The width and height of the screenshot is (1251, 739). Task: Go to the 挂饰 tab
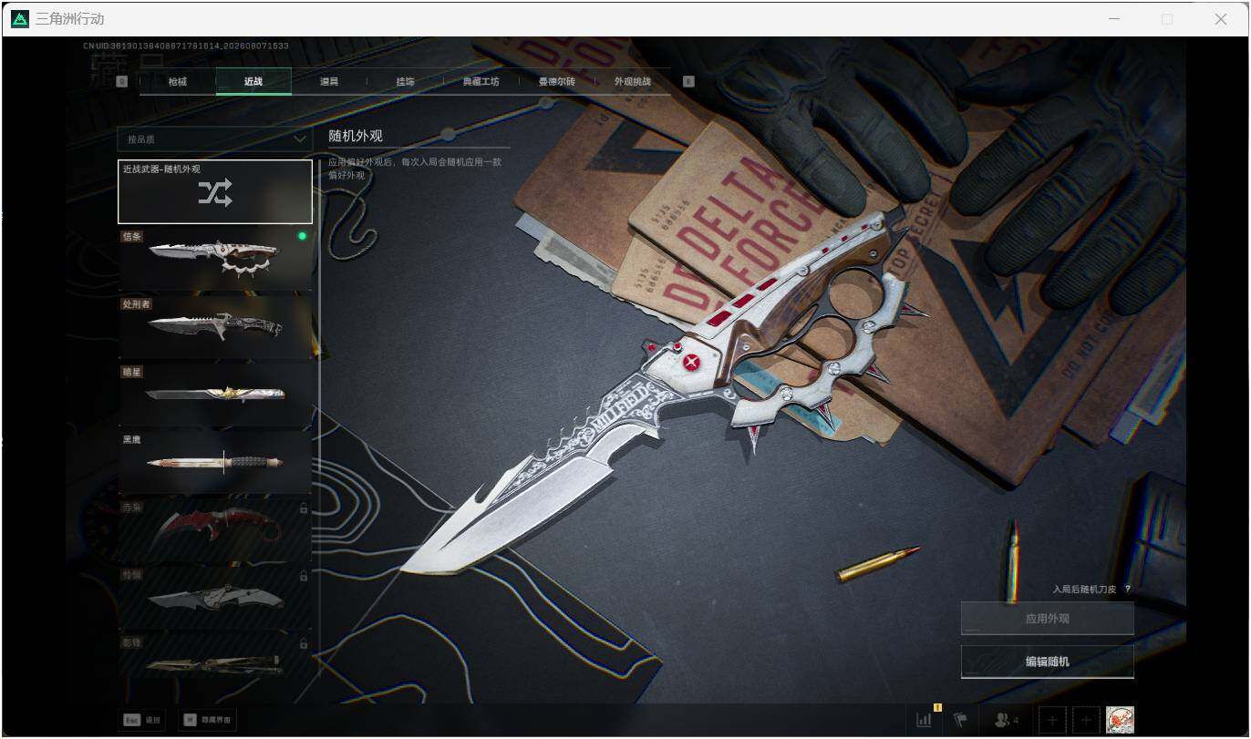(405, 82)
